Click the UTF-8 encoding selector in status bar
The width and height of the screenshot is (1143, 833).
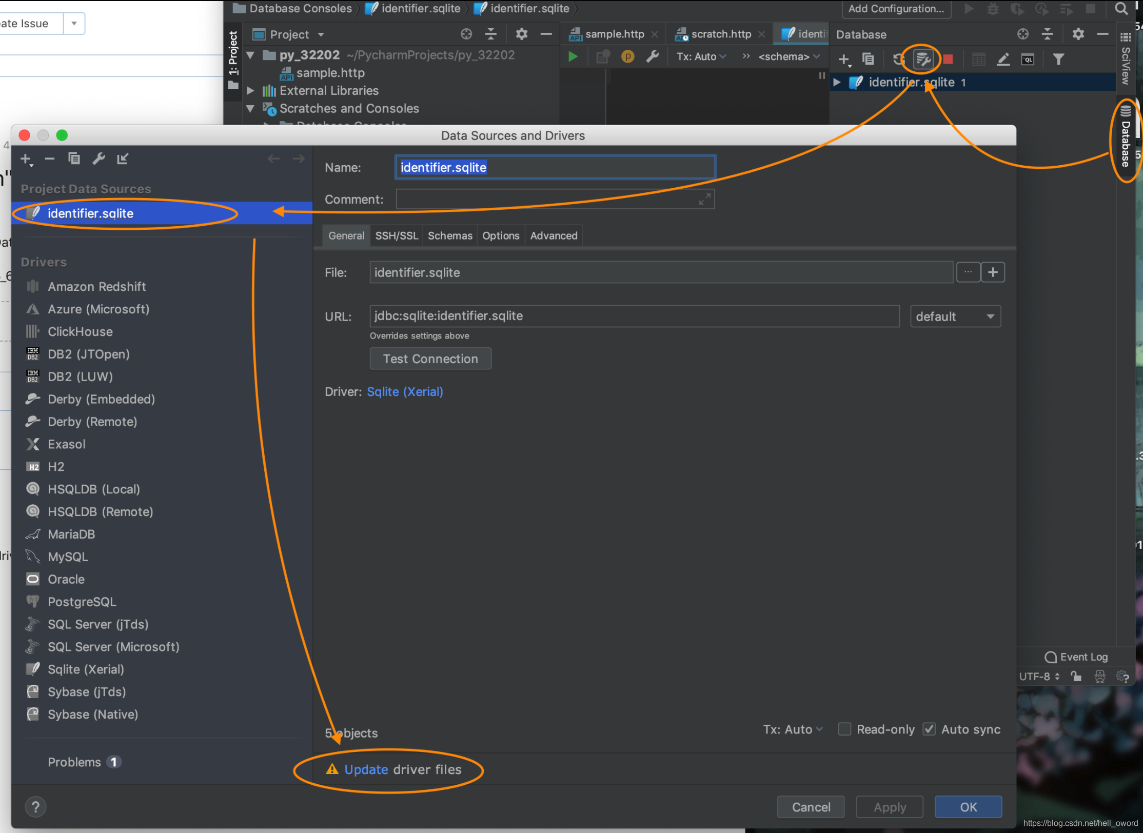(1039, 677)
